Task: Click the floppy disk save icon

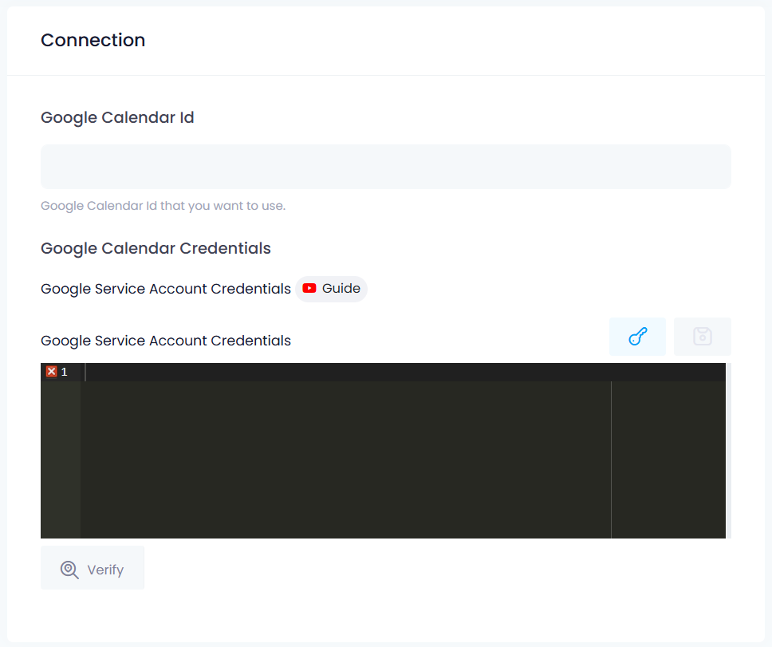Action: tap(702, 337)
